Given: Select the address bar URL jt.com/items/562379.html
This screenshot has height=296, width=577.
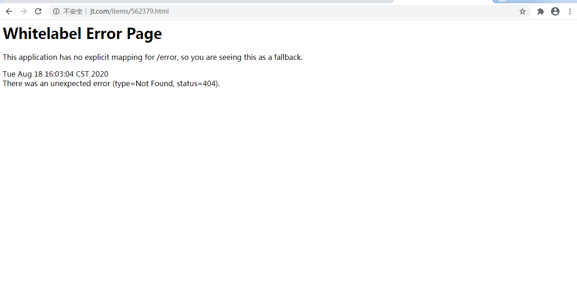Looking at the screenshot, I should (129, 11).
